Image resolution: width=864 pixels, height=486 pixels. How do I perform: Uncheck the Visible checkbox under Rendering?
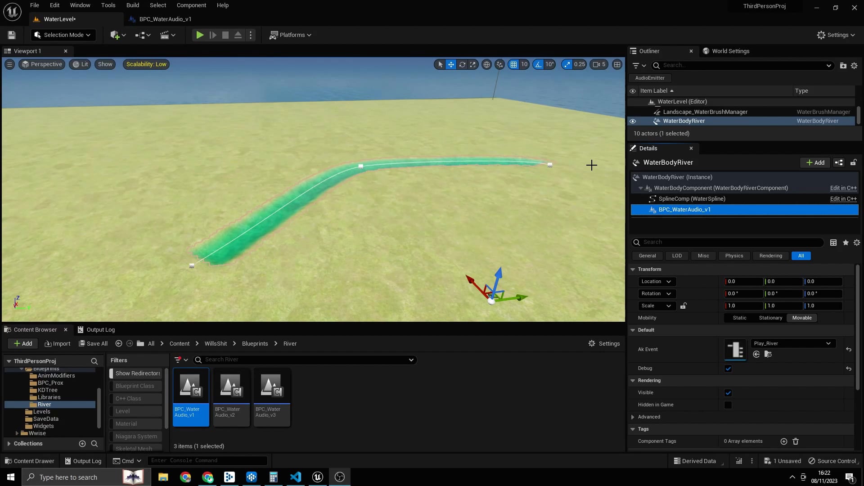point(728,392)
